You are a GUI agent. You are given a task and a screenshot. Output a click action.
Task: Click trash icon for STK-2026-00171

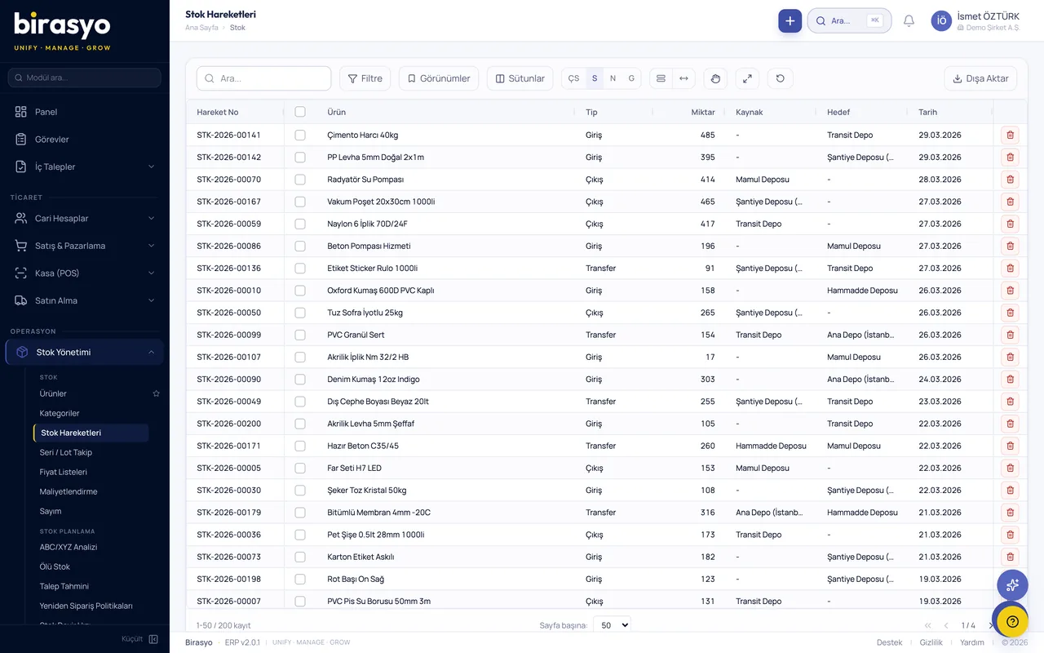tap(1010, 446)
